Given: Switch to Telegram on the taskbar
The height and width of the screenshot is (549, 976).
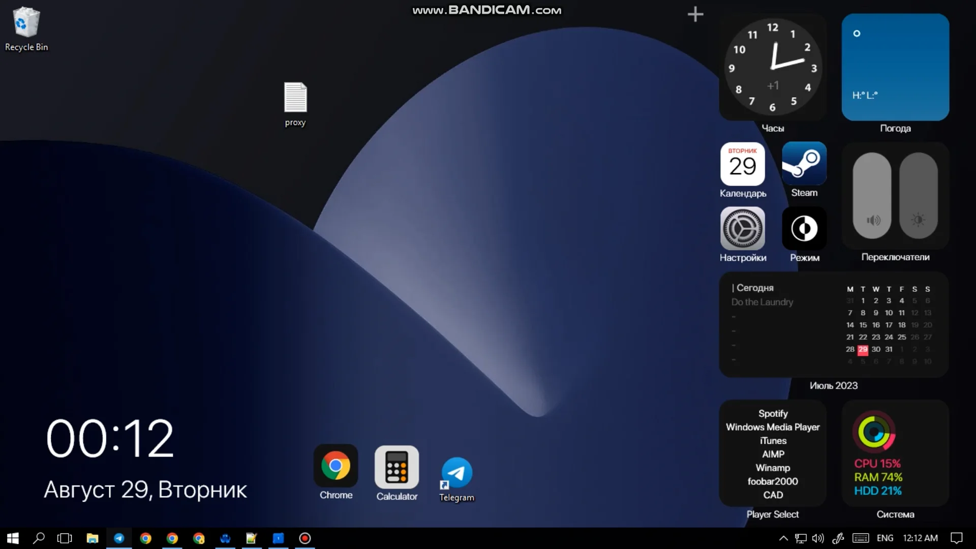Looking at the screenshot, I should pos(119,538).
